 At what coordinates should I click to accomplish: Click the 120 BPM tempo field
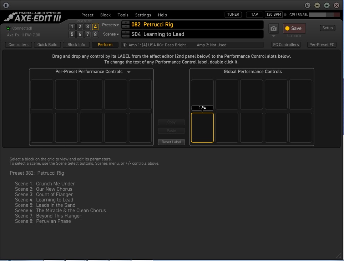tap(274, 15)
